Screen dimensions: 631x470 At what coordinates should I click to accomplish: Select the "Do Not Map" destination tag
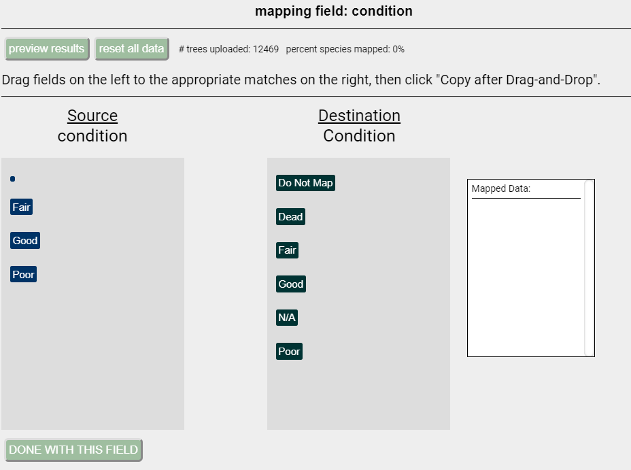coord(305,182)
